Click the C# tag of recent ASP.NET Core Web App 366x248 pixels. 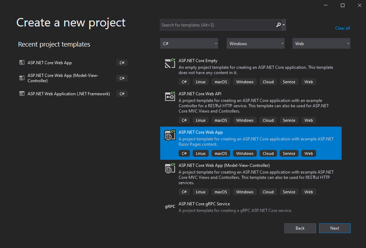click(x=122, y=63)
